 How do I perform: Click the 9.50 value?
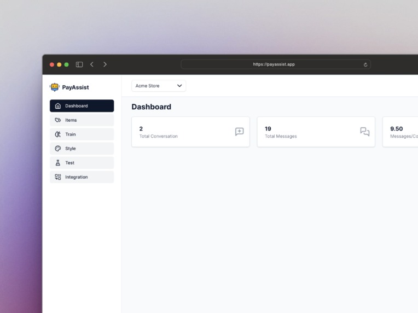pos(397,129)
